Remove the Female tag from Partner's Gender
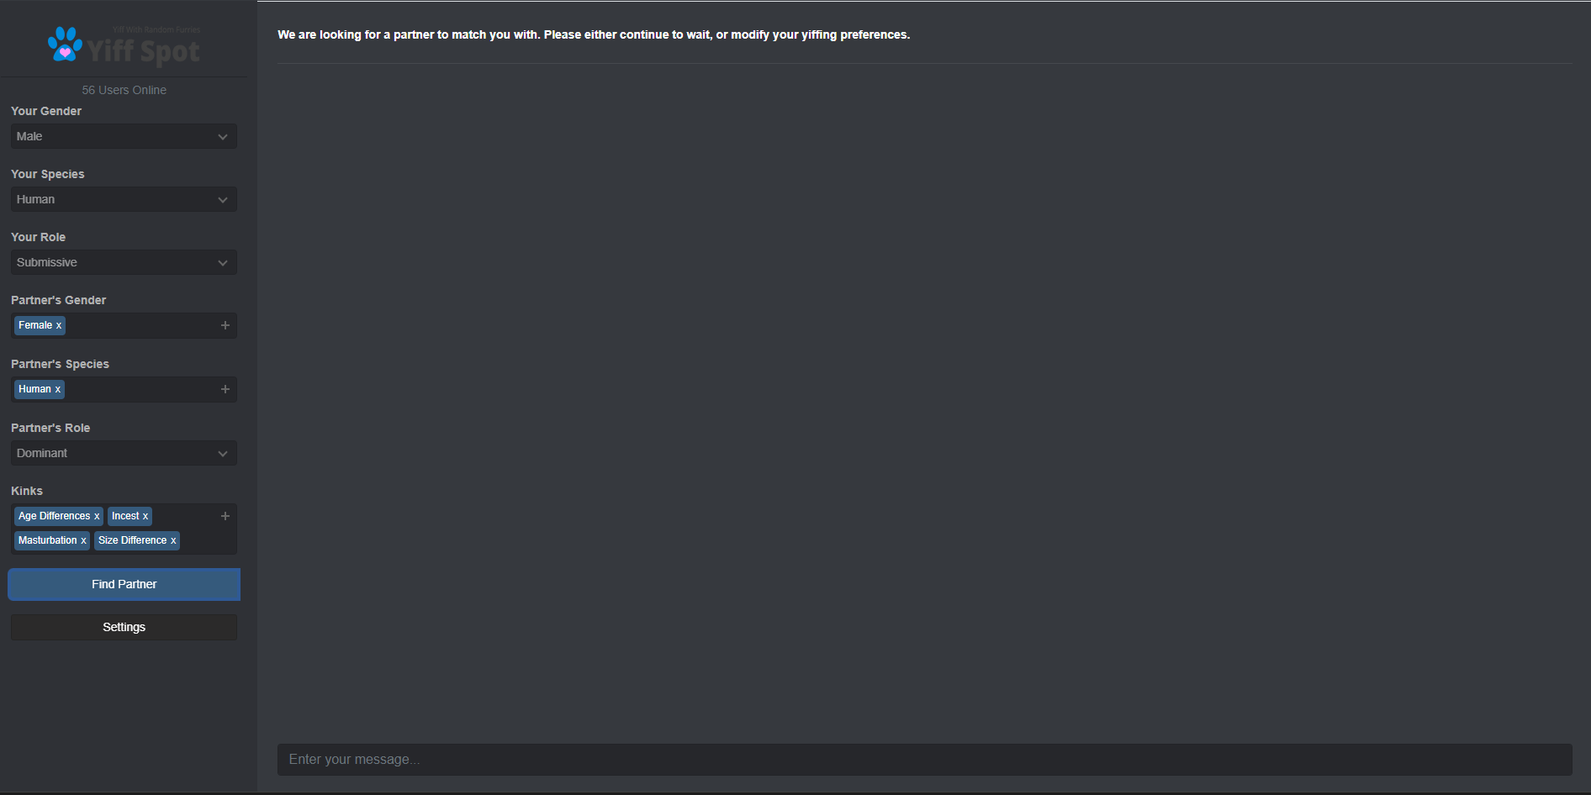 click(59, 326)
